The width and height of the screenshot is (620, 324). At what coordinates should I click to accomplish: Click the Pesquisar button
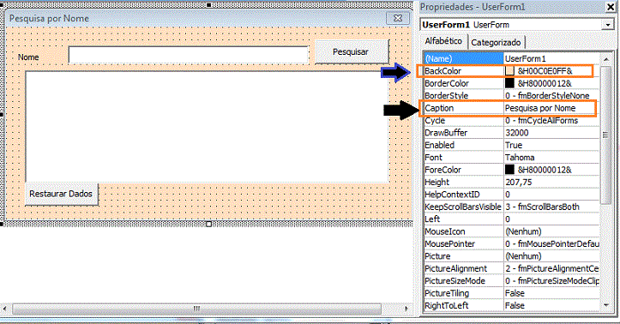point(352,51)
